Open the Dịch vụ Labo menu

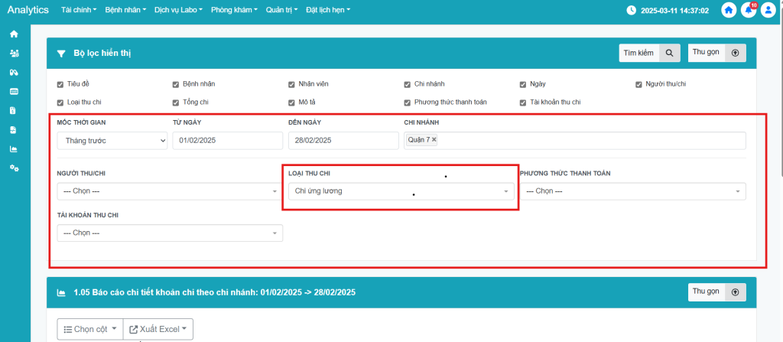coord(177,11)
